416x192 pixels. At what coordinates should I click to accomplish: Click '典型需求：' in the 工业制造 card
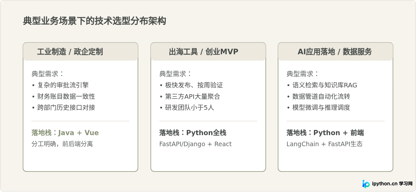click(48, 74)
